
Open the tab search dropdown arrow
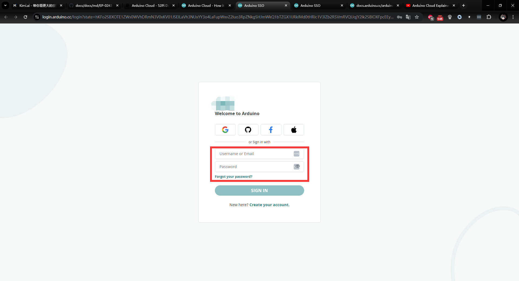click(x=5, y=5)
